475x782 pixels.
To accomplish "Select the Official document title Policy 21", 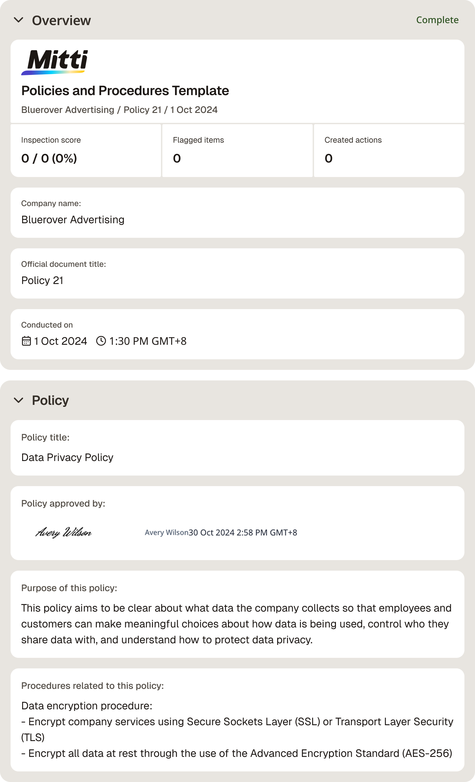I will (x=237, y=273).
